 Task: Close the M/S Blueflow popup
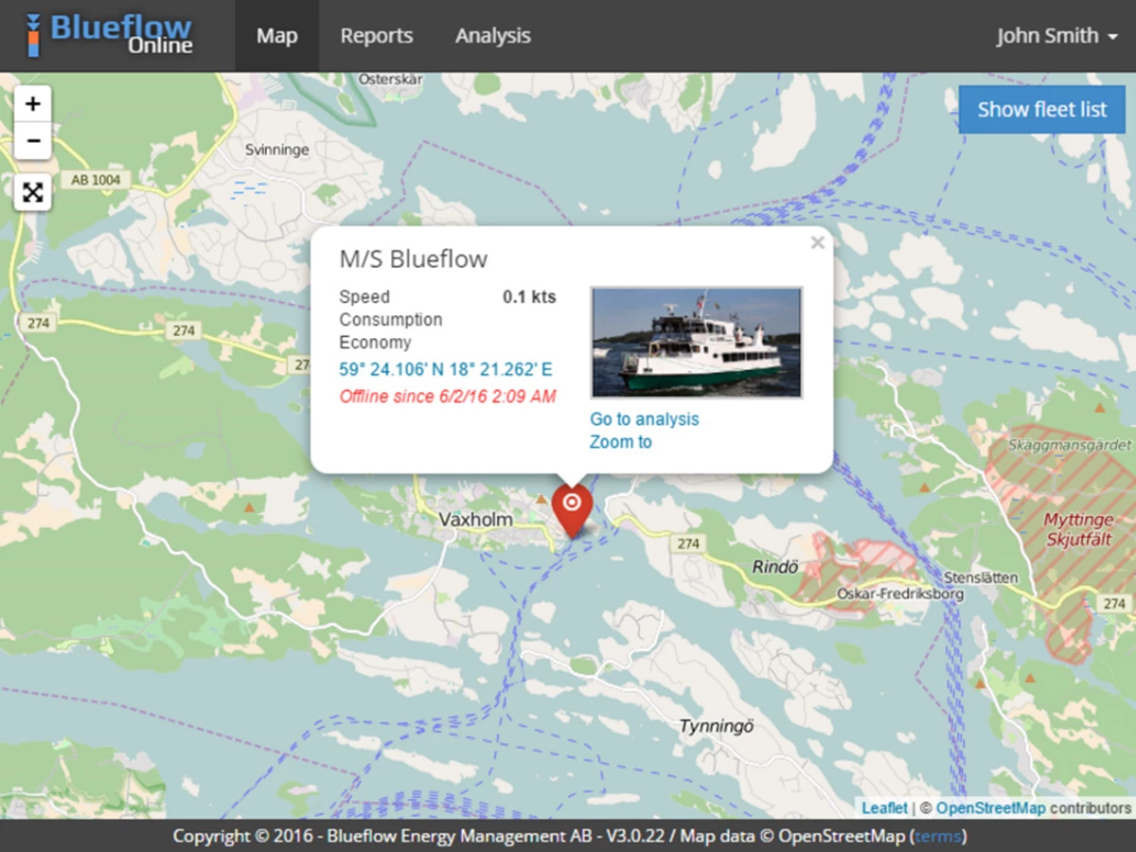pyautogui.click(x=817, y=243)
